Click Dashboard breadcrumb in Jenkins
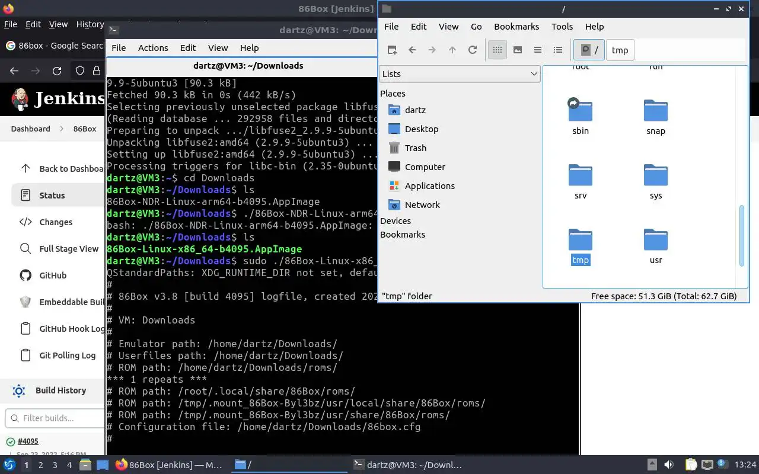 (x=30, y=129)
